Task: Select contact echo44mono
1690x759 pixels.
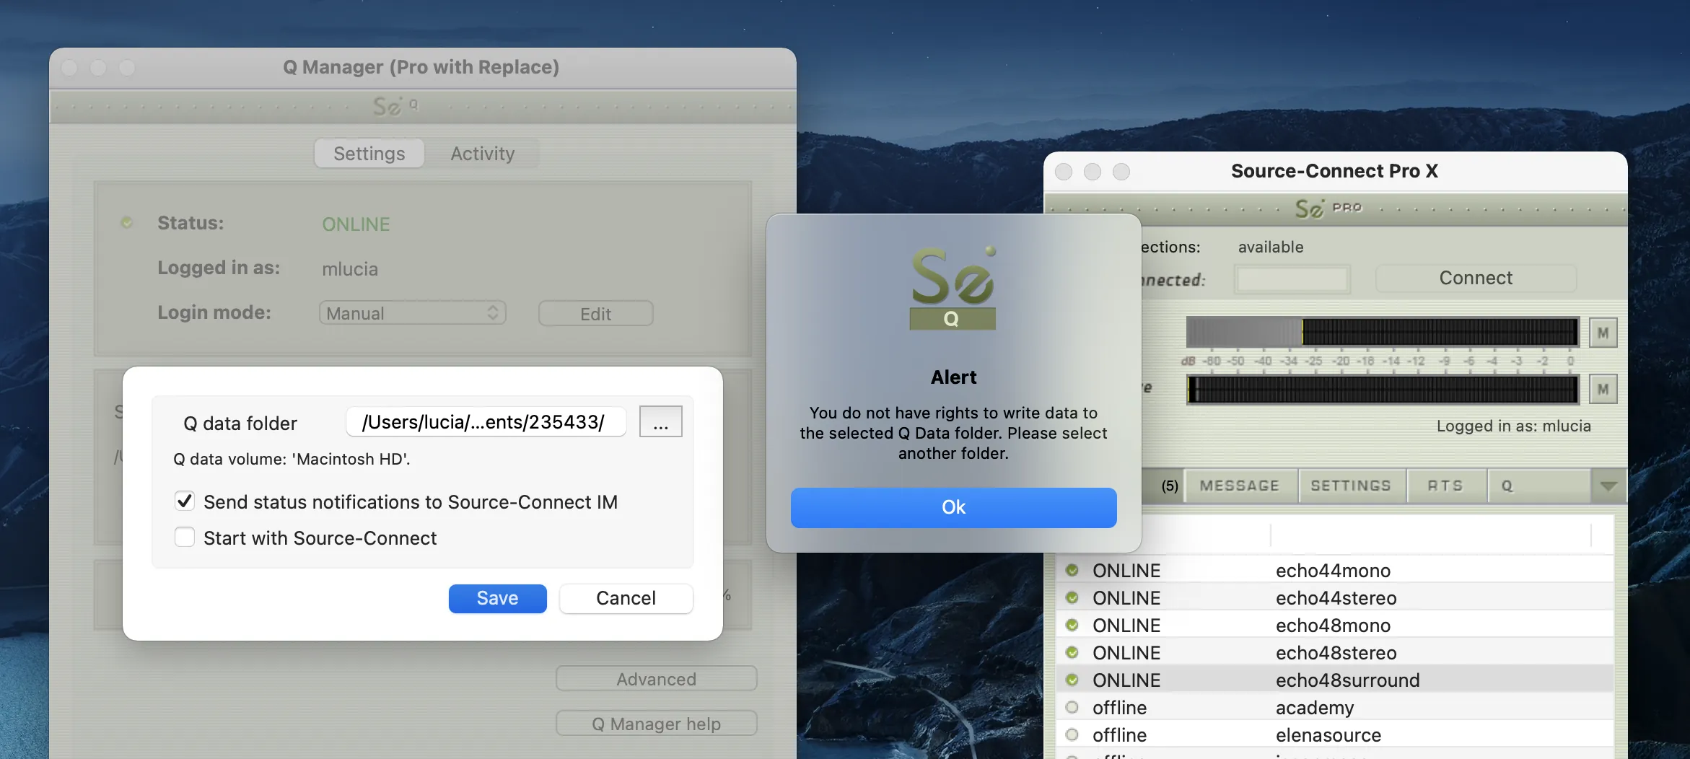Action: 1335,570
